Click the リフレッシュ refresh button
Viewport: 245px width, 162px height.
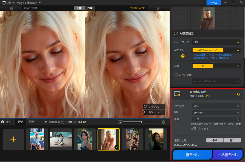(154, 107)
